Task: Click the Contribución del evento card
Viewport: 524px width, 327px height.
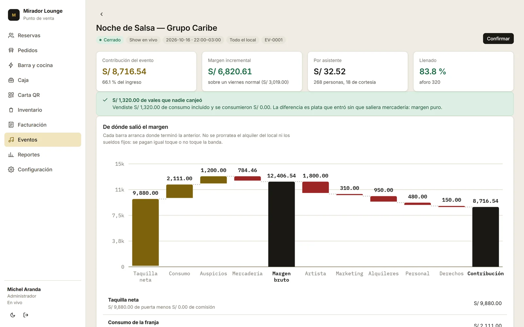Action: [146, 71]
